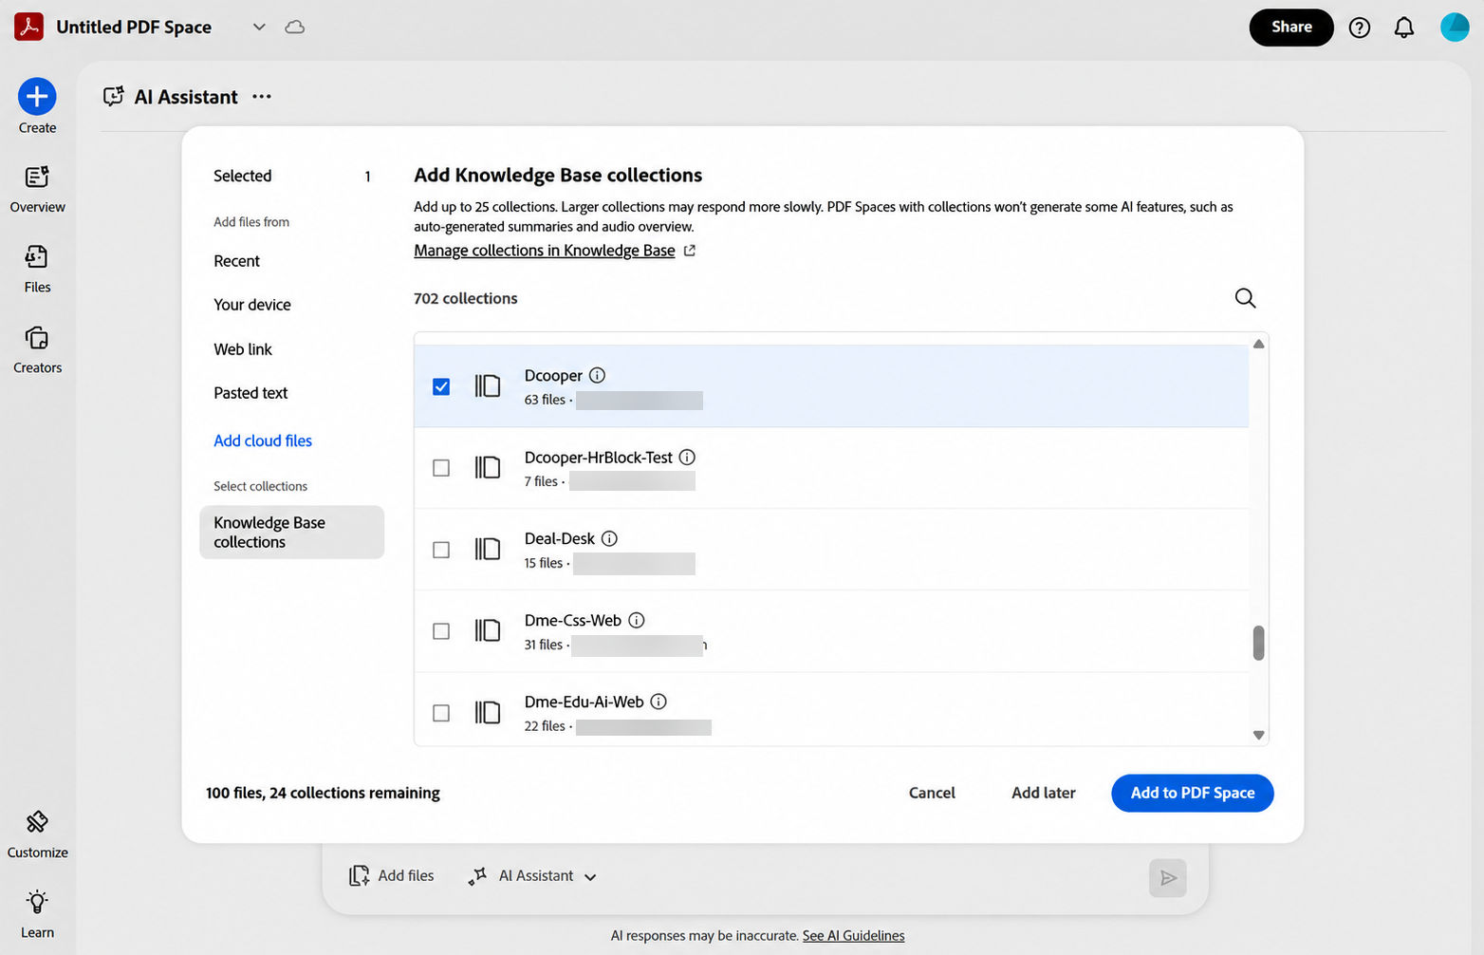This screenshot has width=1484, height=955.
Task: Click the Dme-Css-Web collection book icon
Action: click(x=488, y=630)
